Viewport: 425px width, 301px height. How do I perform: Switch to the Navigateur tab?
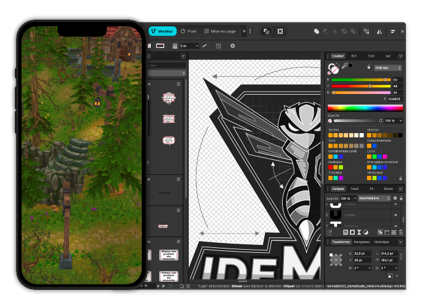tap(361, 242)
